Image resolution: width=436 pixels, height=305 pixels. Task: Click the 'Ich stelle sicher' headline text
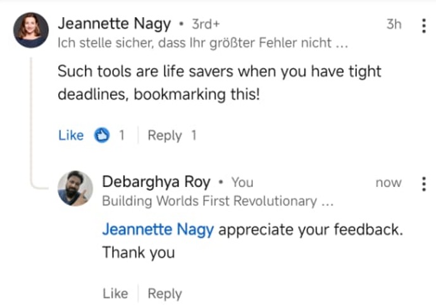202,43
